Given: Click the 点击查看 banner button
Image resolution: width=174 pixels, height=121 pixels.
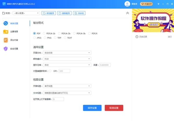Looking at the screenshot, I should [154, 25].
